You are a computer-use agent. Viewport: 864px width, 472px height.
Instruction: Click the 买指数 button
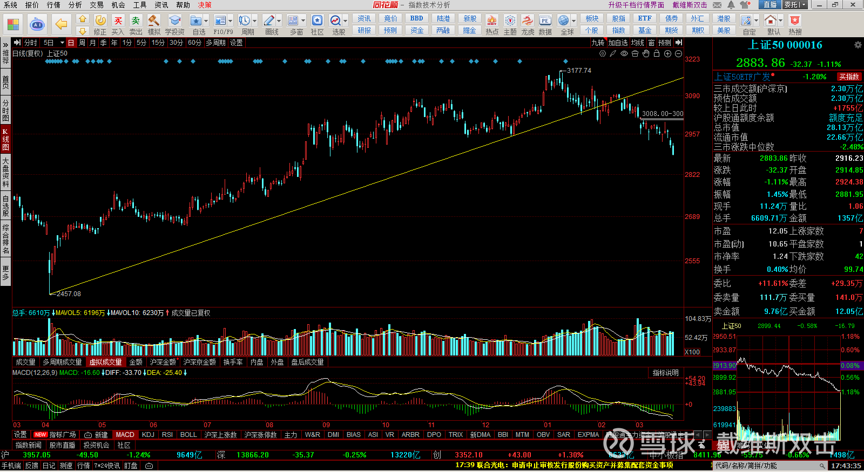[x=849, y=77]
